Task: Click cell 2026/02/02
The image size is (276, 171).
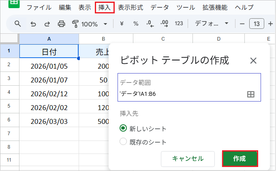Action: tap(49, 106)
